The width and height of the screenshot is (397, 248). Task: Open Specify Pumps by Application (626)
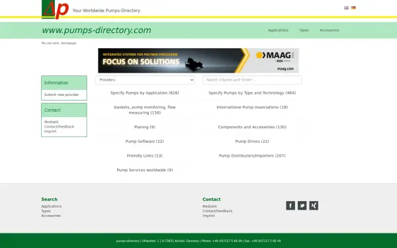tap(144, 93)
